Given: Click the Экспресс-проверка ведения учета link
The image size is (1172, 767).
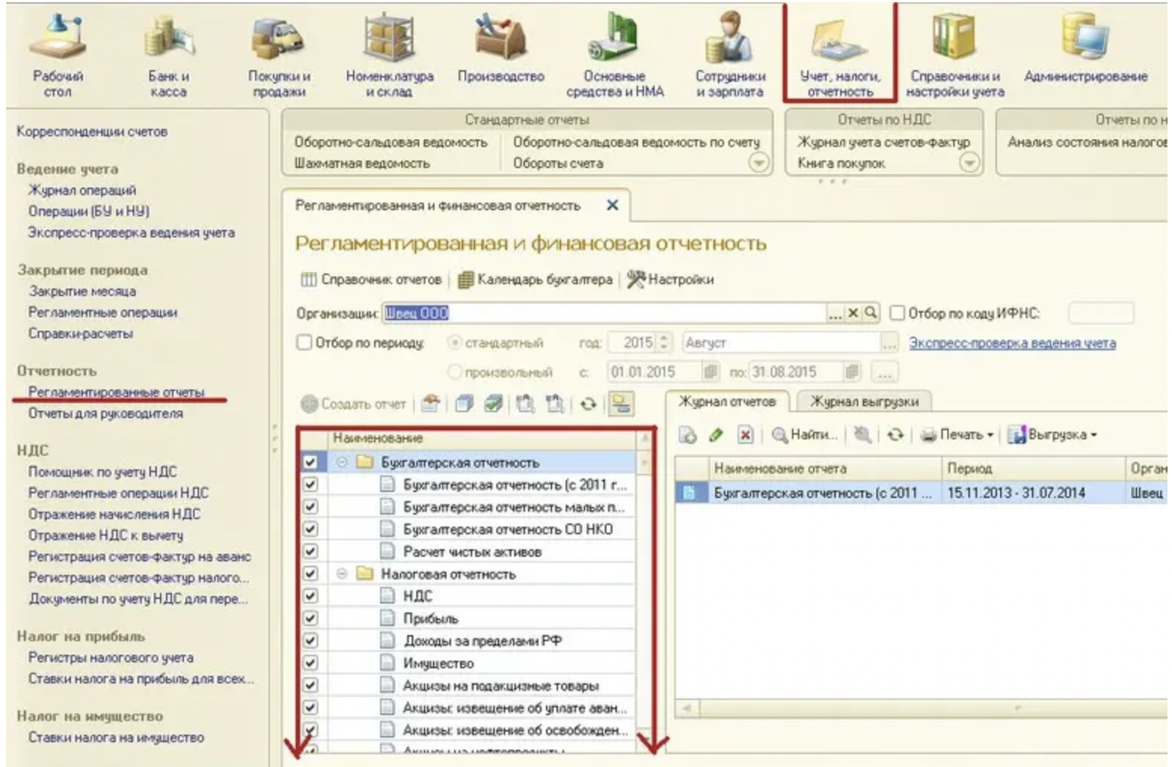Looking at the screenshot, I should click(x=1011, y=343).
